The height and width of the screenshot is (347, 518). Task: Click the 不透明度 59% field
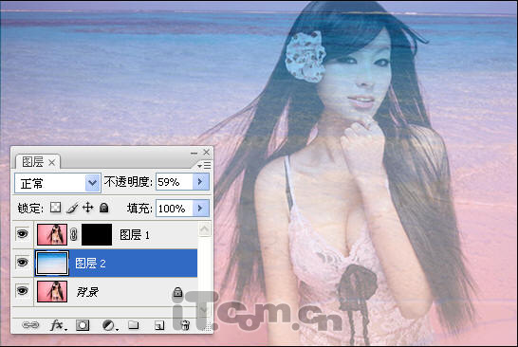click(175, 182)
